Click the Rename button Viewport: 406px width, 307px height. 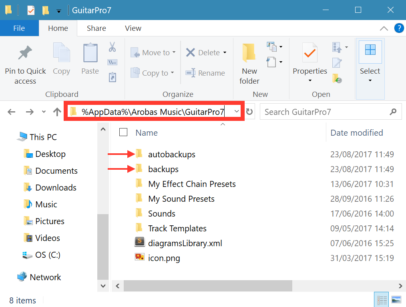[x=205, y=73]
